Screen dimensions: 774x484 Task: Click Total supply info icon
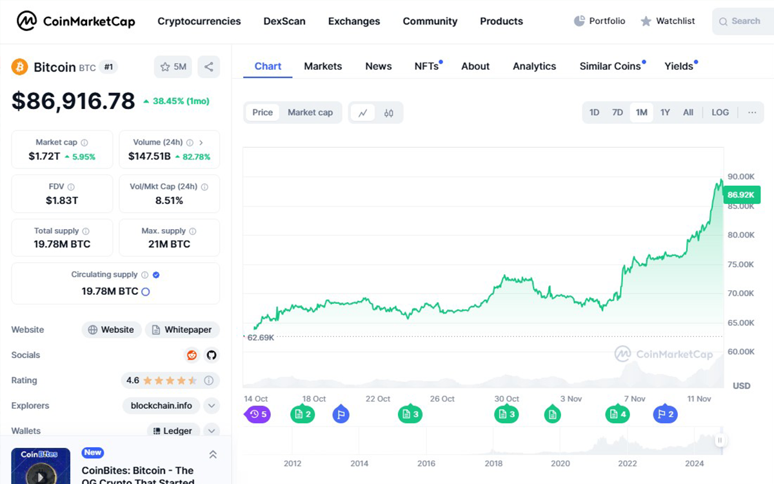(86, 231)
